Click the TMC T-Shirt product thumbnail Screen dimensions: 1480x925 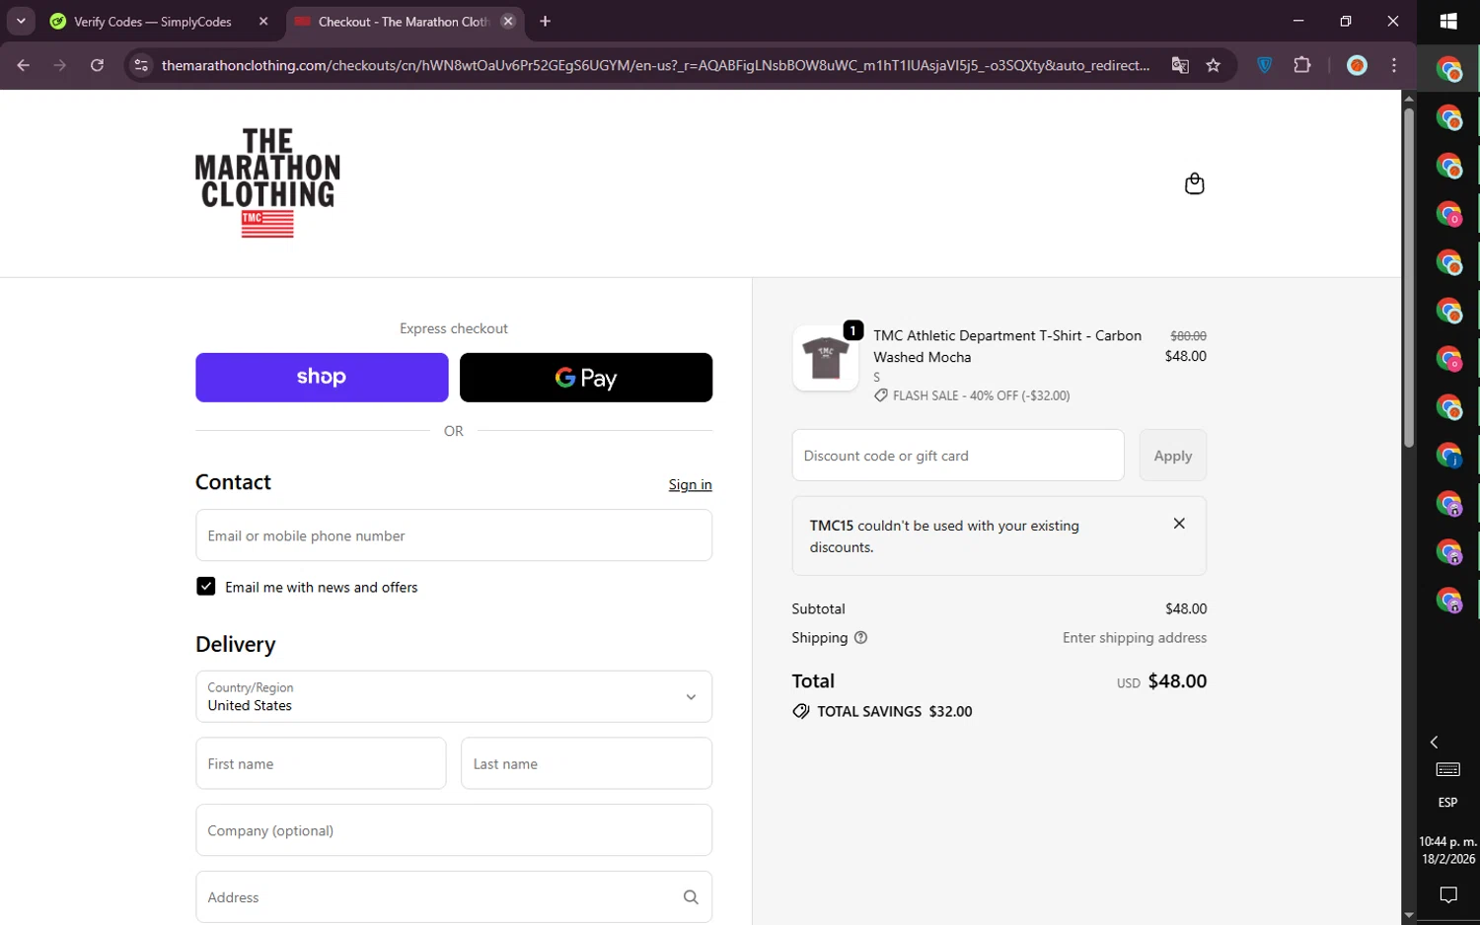click(826, 359)
